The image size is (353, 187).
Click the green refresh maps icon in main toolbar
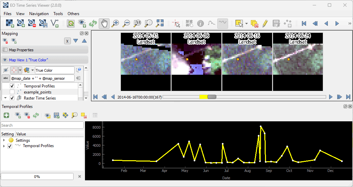[93, 23]
